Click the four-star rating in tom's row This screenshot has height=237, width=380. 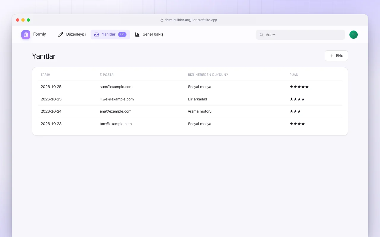pos(297,124)
